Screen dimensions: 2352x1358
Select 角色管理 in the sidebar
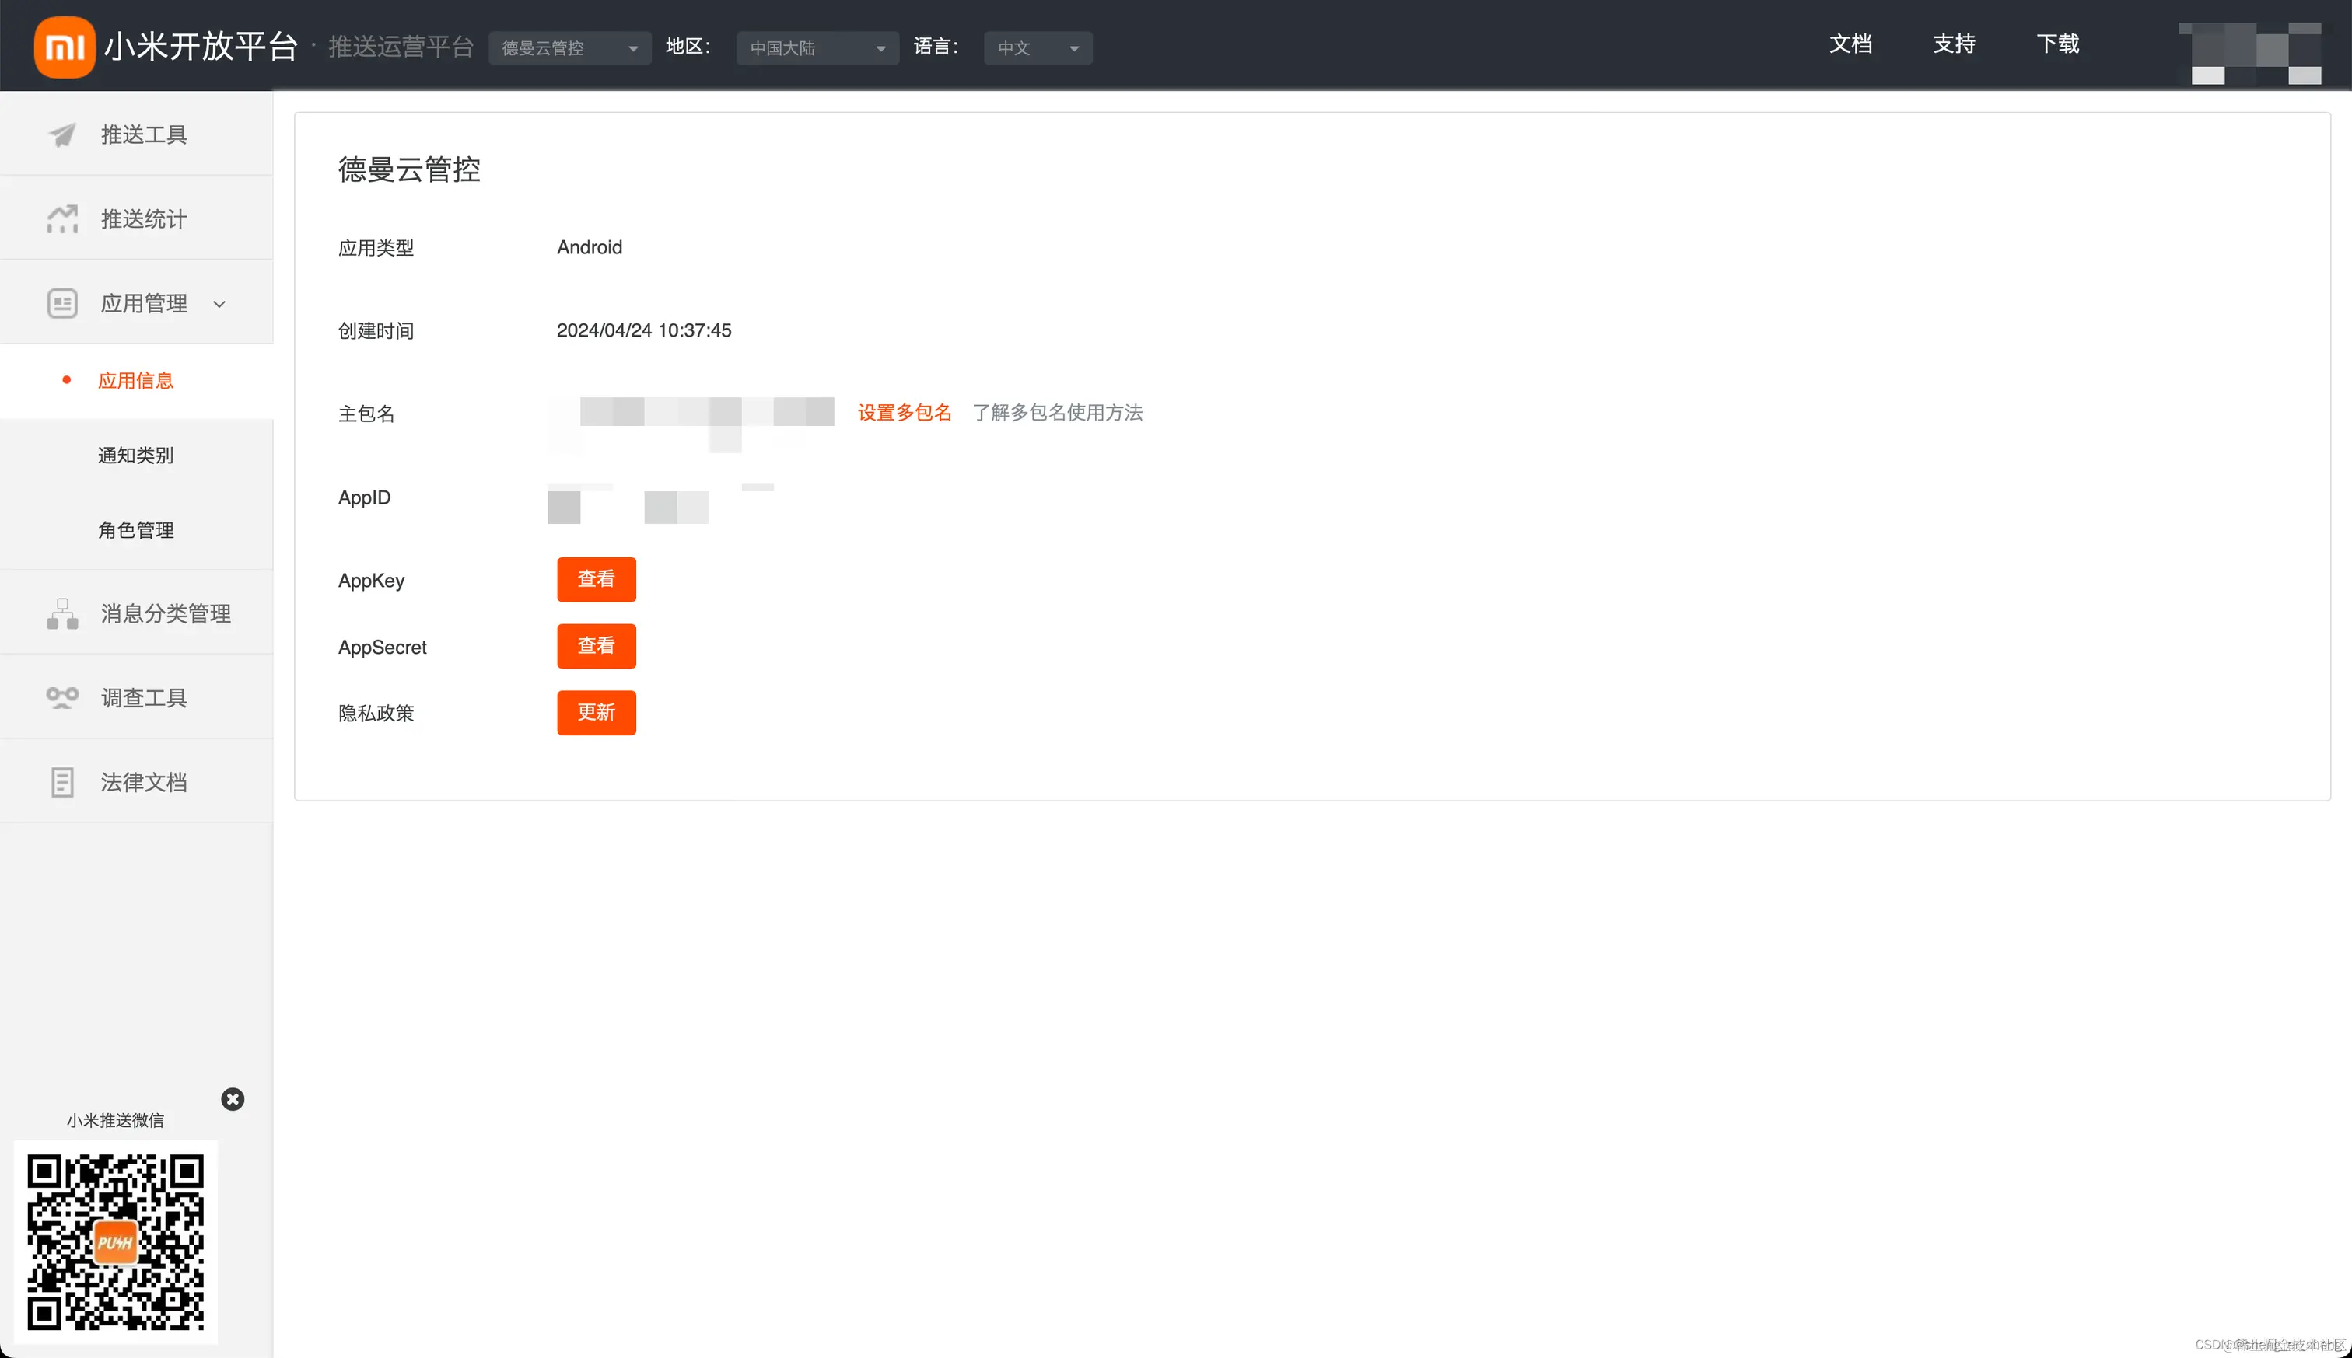pos(136,530)
